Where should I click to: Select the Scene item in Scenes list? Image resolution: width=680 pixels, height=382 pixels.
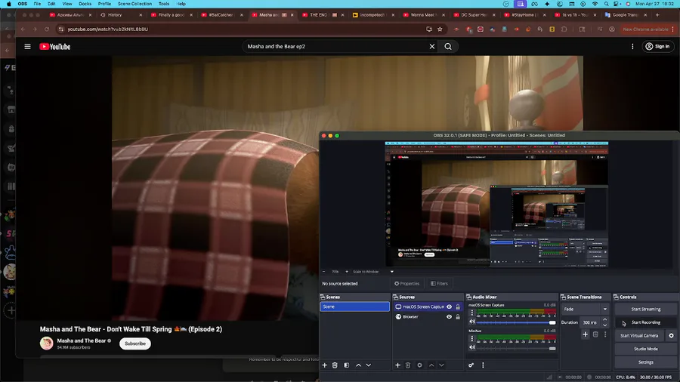click(355, 307)
